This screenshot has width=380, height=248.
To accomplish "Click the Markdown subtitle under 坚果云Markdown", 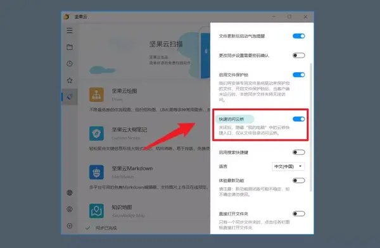I will 123,177.
